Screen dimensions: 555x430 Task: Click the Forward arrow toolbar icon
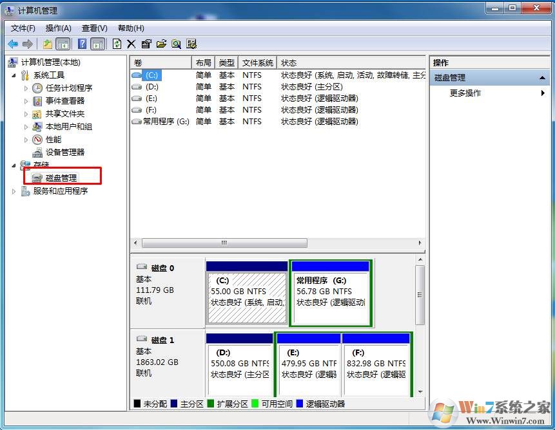coord(27,44)
